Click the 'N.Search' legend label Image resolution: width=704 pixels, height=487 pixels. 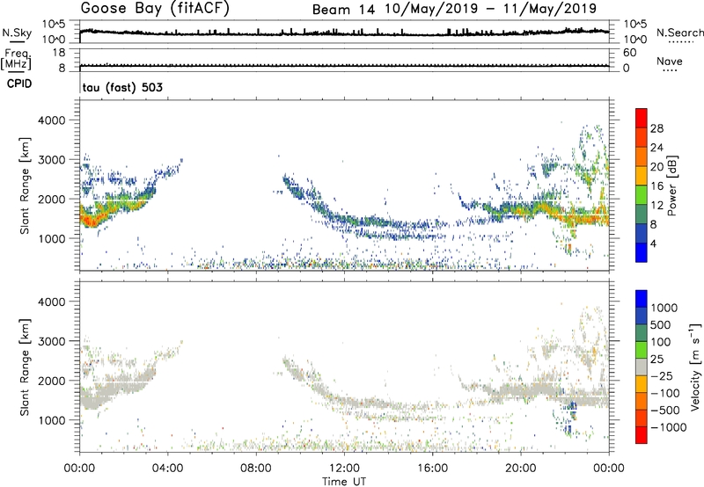pyautogui.click(x=680, y=33)
